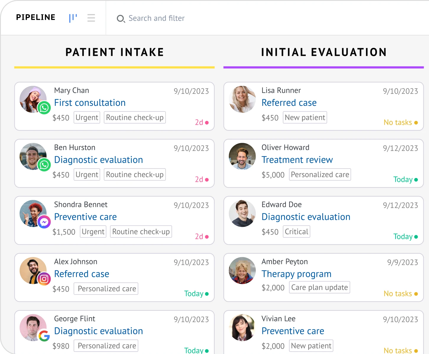The width and height of the screenshot is (429, 354).
Task: Open the Initial Evaluation column header
Action: click(324, 52)
